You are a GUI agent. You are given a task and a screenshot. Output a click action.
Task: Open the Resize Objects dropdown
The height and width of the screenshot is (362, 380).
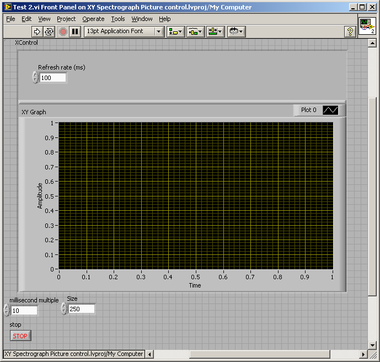(x=216, y=31)
